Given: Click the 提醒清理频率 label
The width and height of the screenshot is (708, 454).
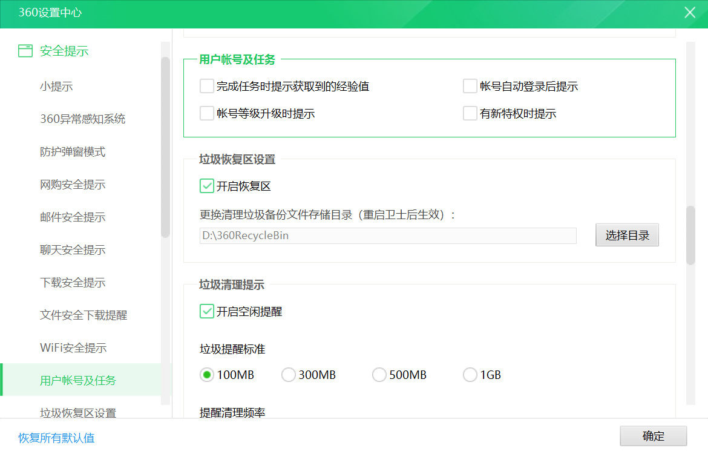Looking at the screenshot, I should point(232,412).
